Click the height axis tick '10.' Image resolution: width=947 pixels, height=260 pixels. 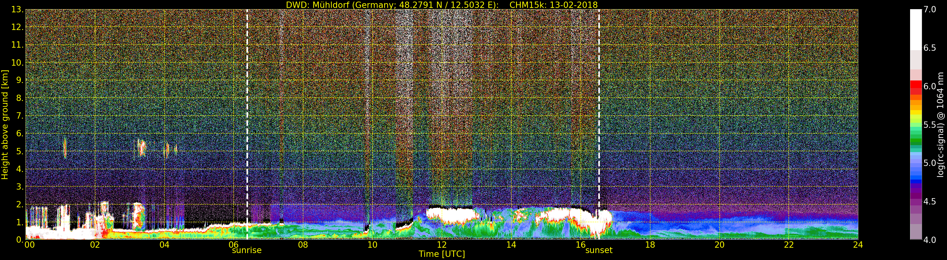[x=17, y=62]
